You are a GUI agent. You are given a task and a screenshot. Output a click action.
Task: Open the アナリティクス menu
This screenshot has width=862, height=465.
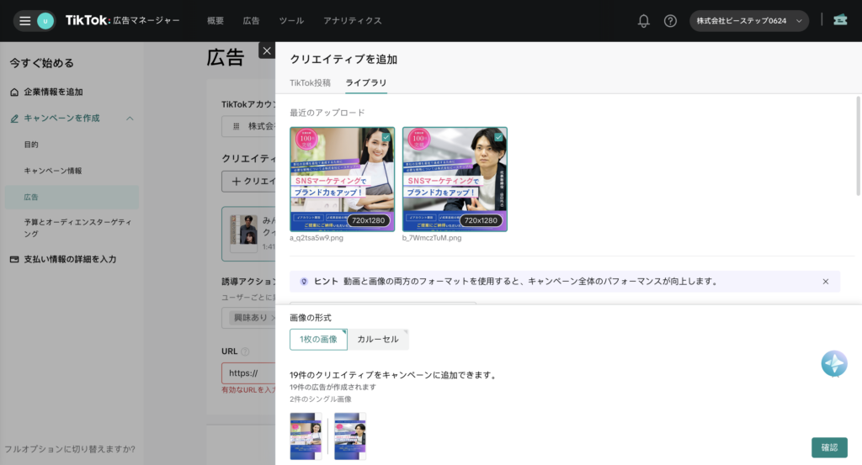click(352, 21)
